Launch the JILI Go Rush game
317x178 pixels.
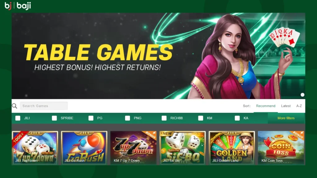84,148
